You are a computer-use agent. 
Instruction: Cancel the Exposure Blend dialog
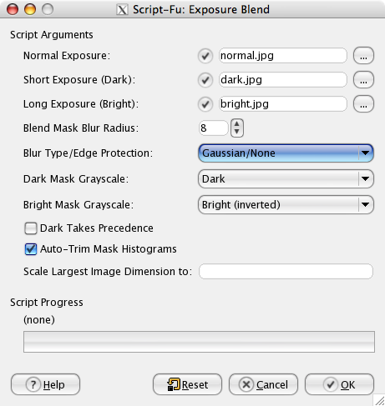(263, 384)
